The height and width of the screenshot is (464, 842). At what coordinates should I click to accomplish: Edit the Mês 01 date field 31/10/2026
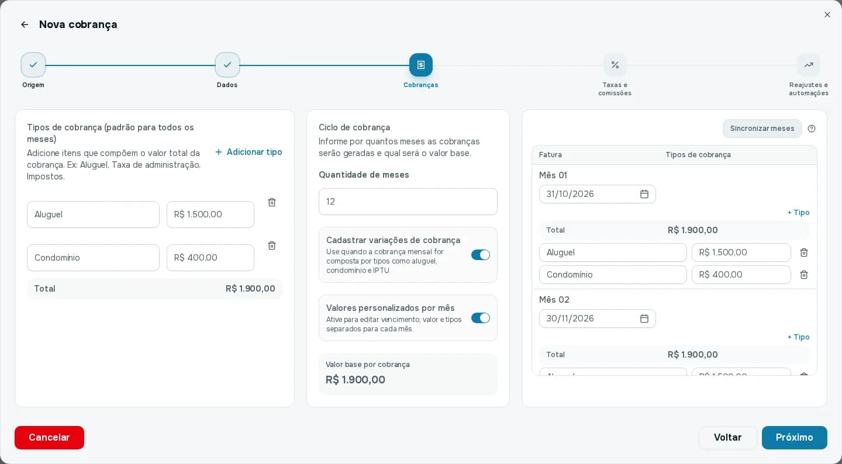[x=598, y=194]
